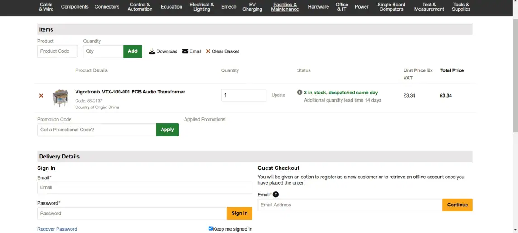Focus the Password field
The height and width of the screenshot is (233, 518).
pyautogui.click(x=132, y=214)
